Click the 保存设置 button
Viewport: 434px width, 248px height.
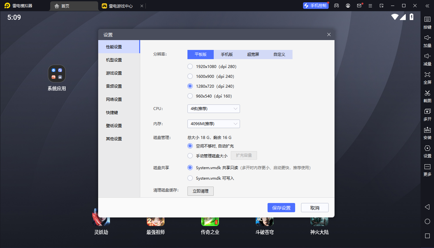click(x=281, y=208)
